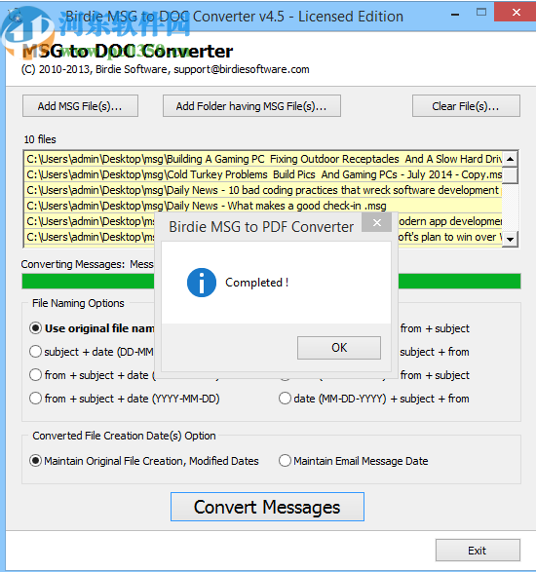Select the What makes a good check-in row
Screen dimensions: 536x572
click(x=263, y=206)
